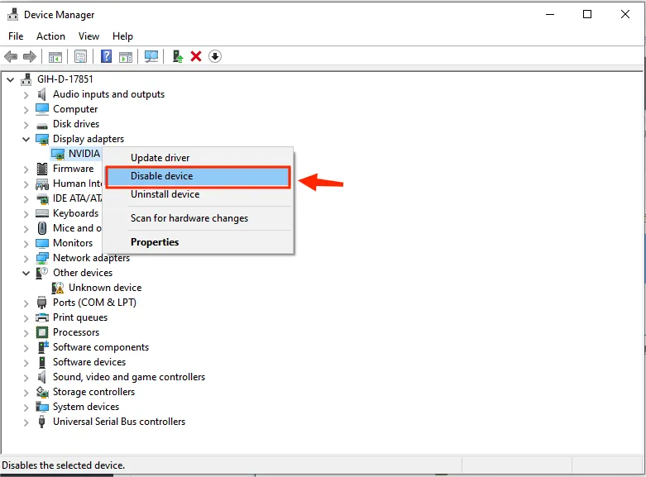Open Properties from the context menu
The height and width of the screenshot is (477, 646).
tap(199, 242)
